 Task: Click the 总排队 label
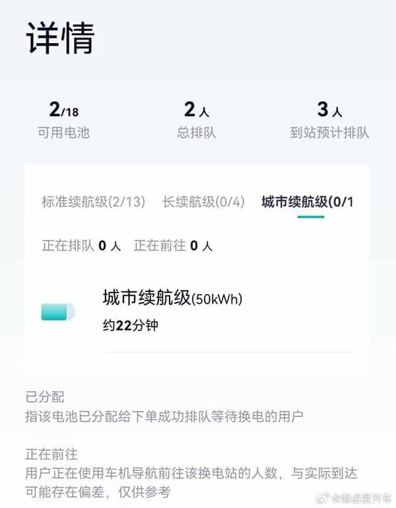(198, 132)
